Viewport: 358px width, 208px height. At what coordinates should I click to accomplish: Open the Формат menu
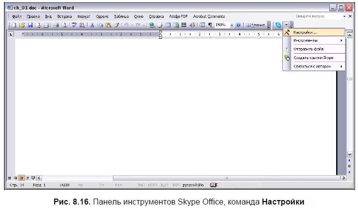[x=84, y=16]
